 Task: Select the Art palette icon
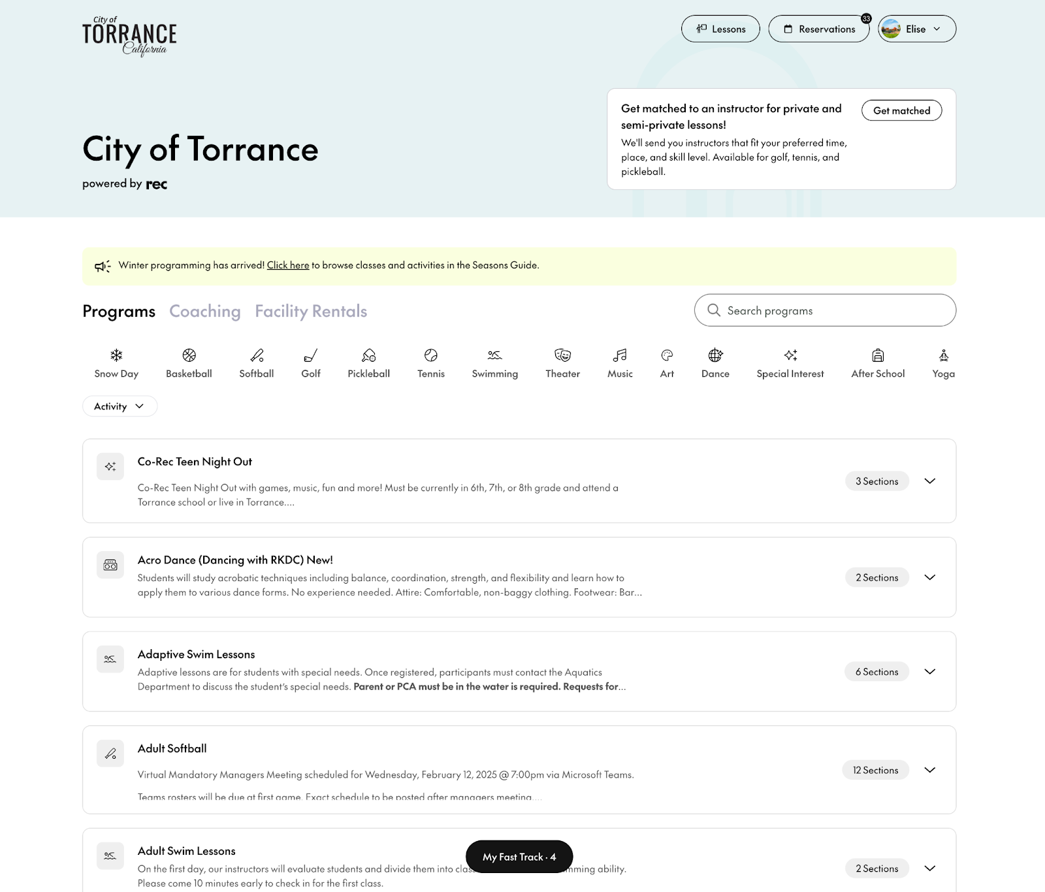pos(667,355)
